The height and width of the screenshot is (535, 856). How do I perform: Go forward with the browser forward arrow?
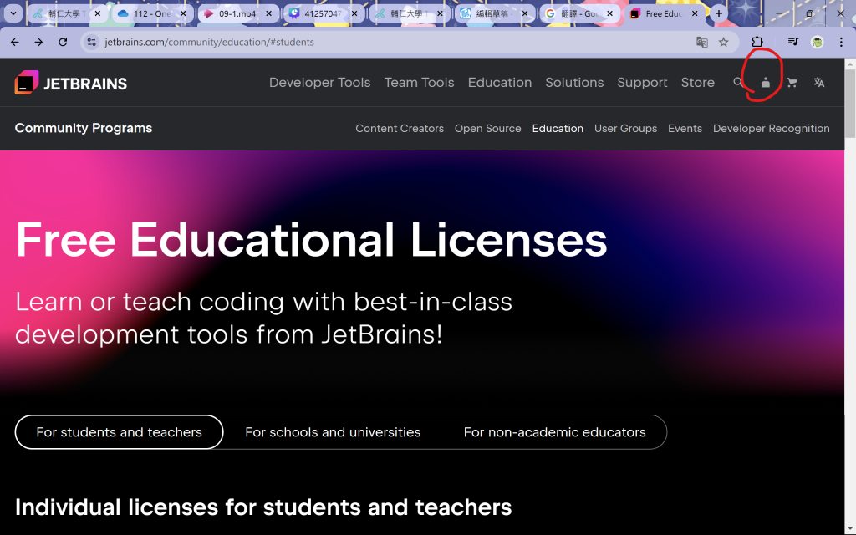pyautogui.click(x=38, y=42)
